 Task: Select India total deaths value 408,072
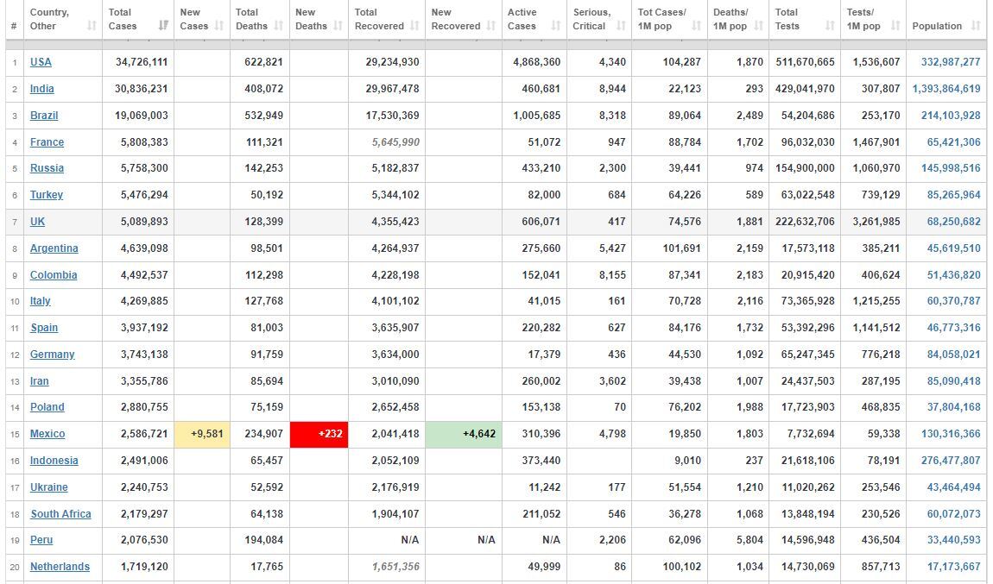pos(264,89)
